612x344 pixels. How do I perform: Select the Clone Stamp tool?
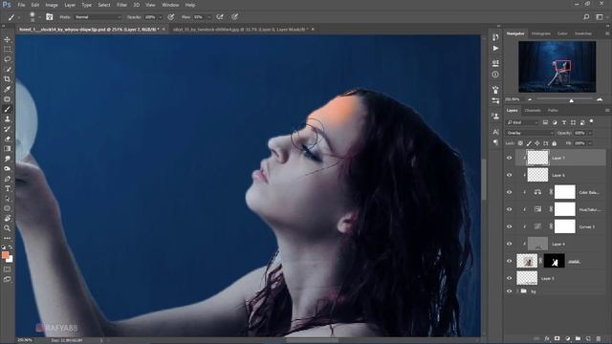tap(8, 118)
